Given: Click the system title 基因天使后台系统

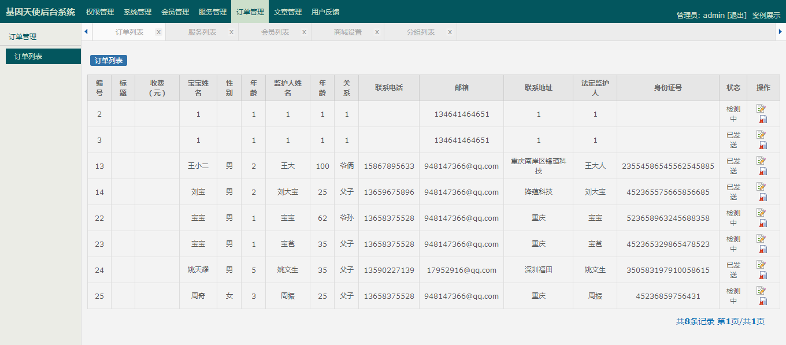Looking at the screenshot, I should pyautogui.click(x=40, y=12).
